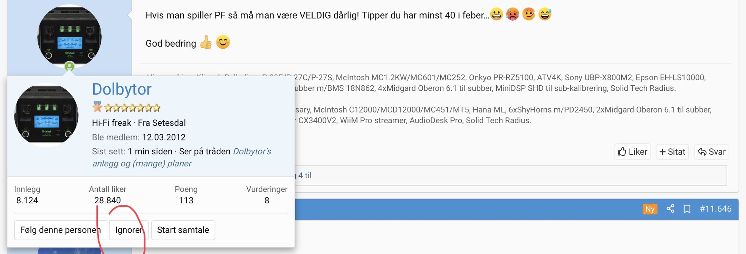
Task: Click the share icon in post header
Action: (670, 209)
